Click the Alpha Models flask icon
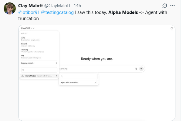This screenshot has width=183, height=121. [23, 76]
